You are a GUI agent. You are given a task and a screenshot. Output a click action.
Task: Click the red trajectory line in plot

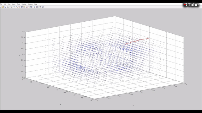[137, 41]
